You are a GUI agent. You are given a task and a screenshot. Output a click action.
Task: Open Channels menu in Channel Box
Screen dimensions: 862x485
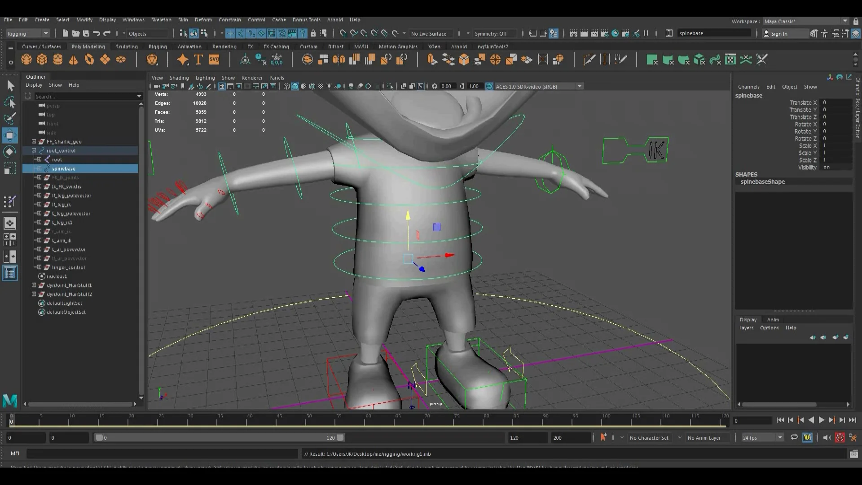click(x=748, y=87)
